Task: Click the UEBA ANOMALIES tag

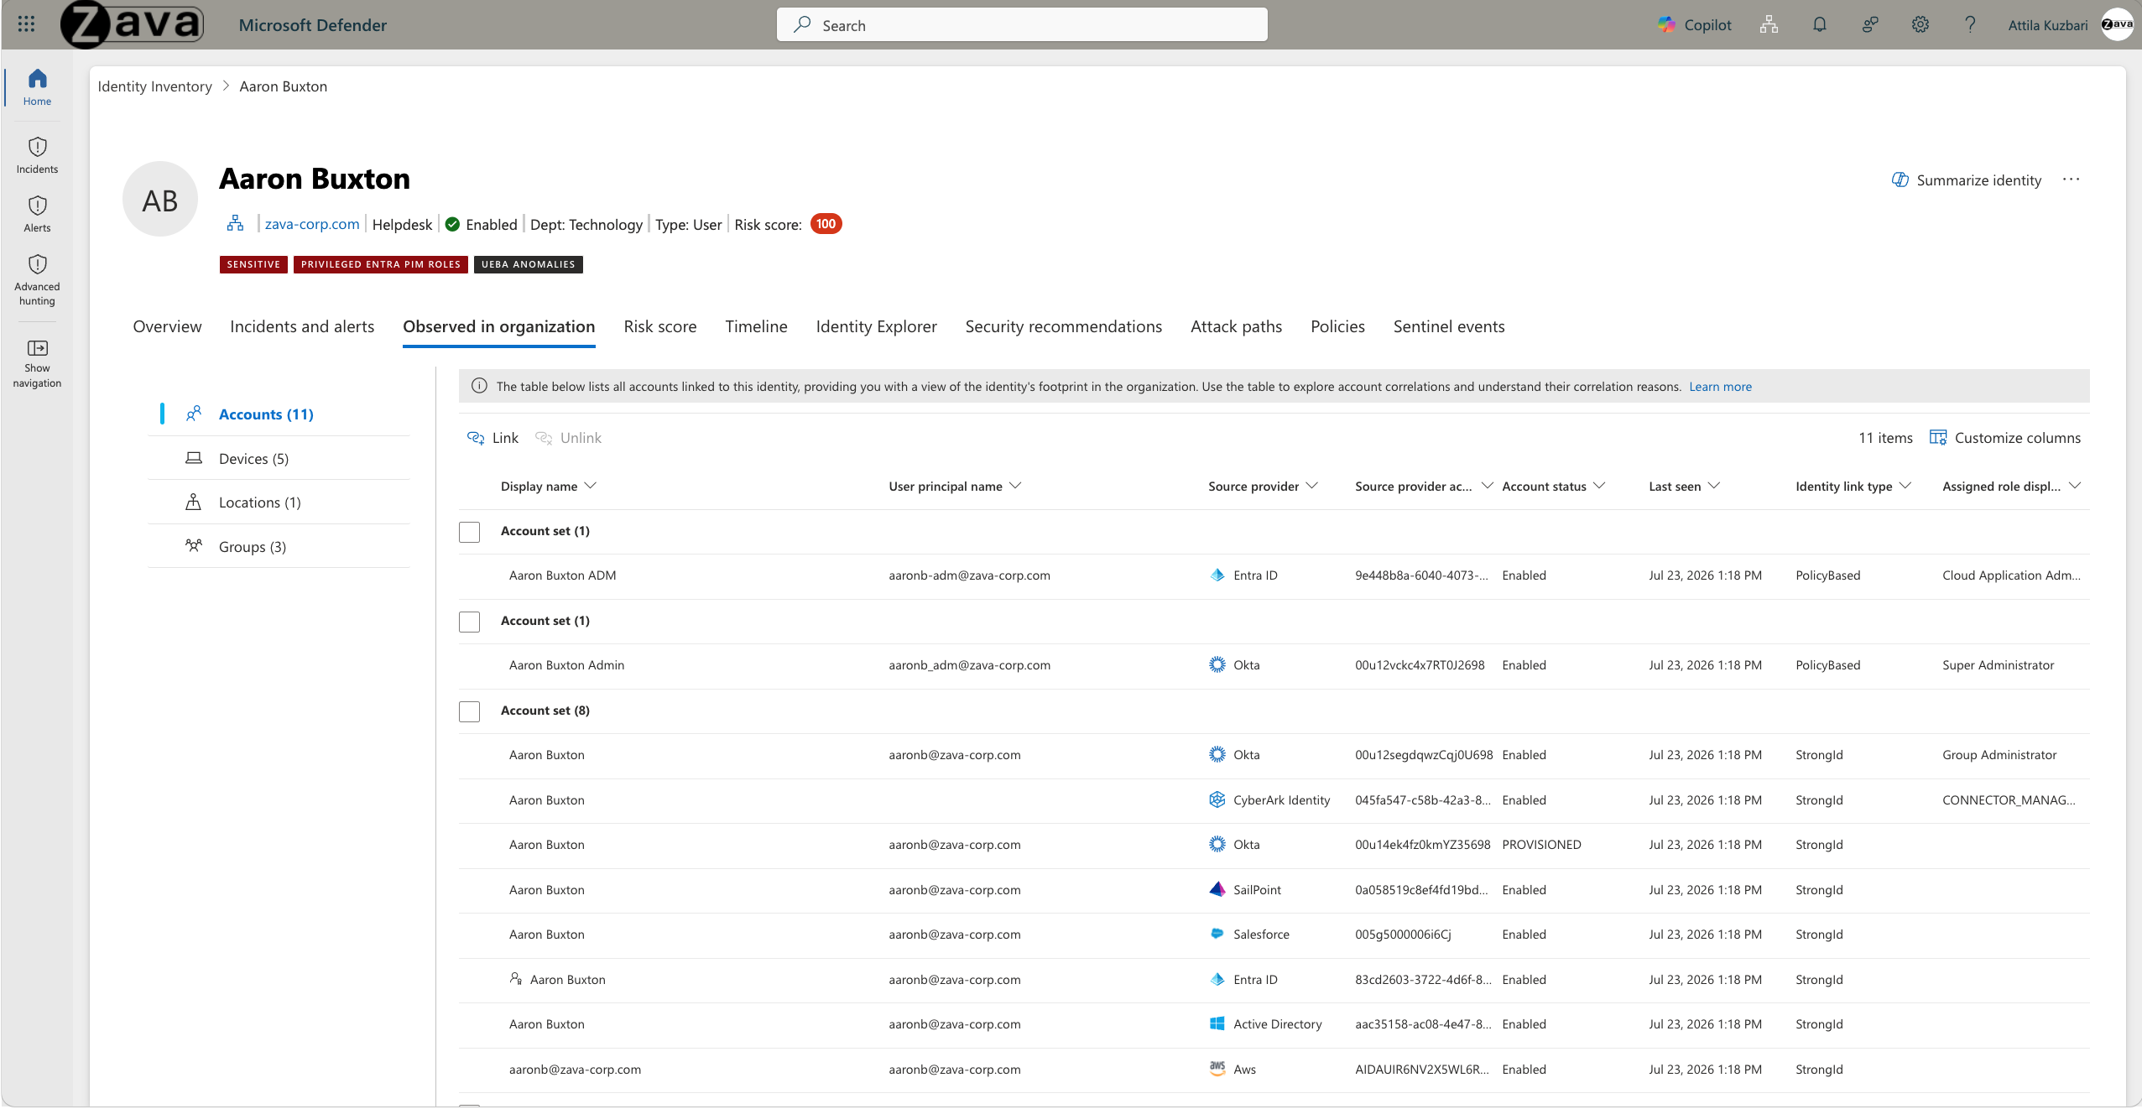Action: pos(529,264)
